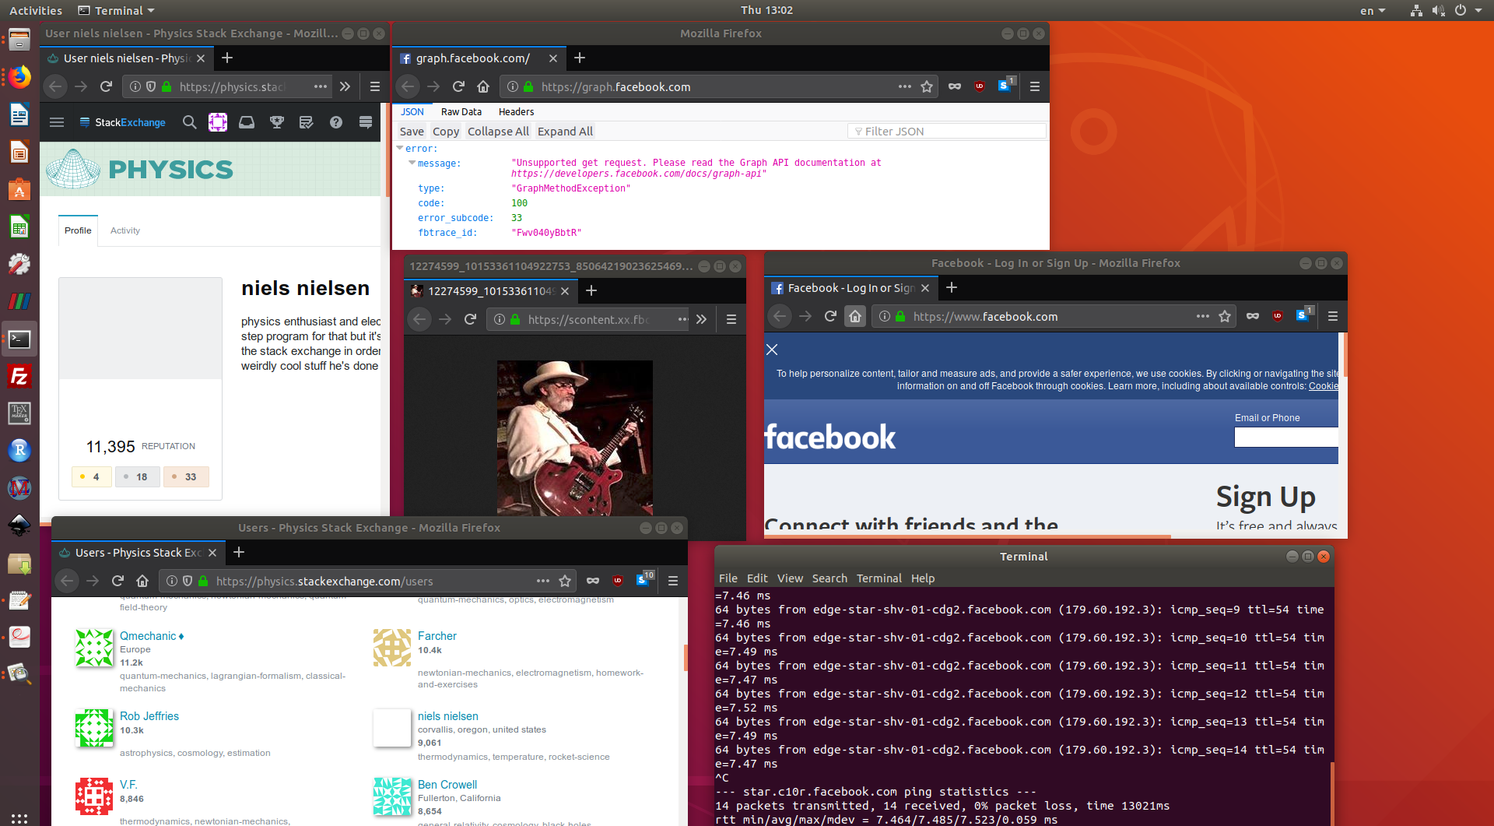Reload the graph.facebook.com page
The width and height of the screenshot is (1494, 826).
(x=458, y=86)
